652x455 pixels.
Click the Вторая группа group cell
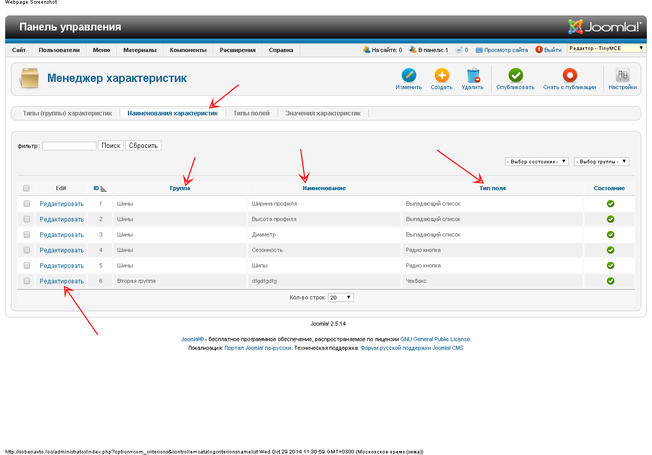[181, 281]
